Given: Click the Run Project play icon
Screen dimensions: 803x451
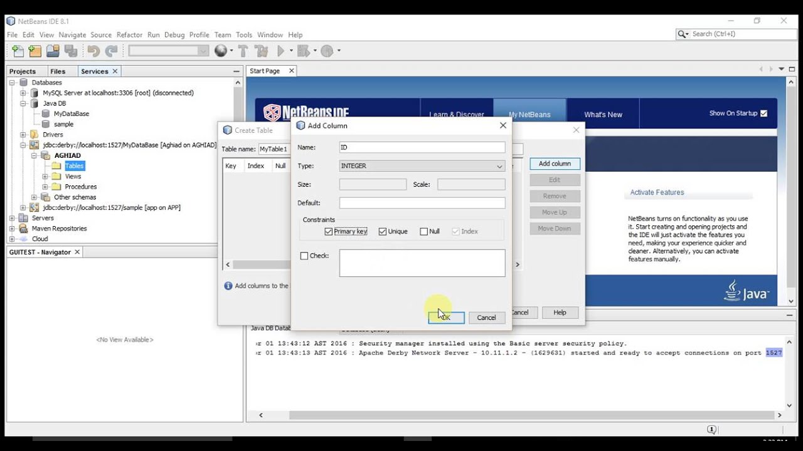Looking at the screenshot, I should pos(280,51).
